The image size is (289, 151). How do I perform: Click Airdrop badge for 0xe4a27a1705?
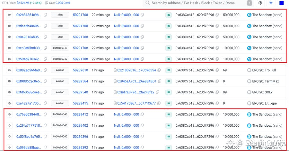[60, 103]
